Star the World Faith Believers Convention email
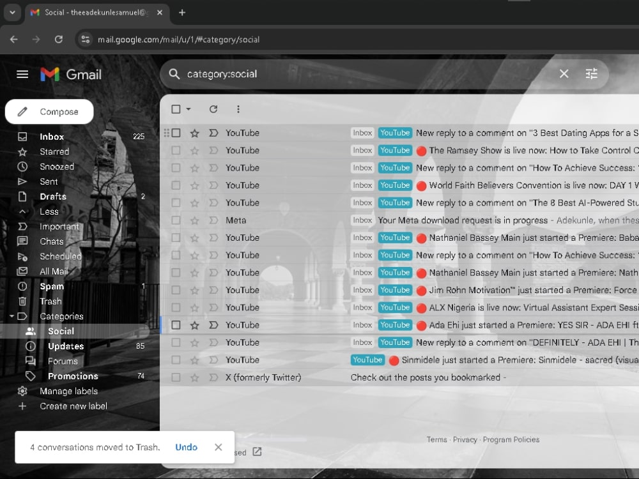The height and width of the screenshot is (479, 639). (x=195, y=185)
